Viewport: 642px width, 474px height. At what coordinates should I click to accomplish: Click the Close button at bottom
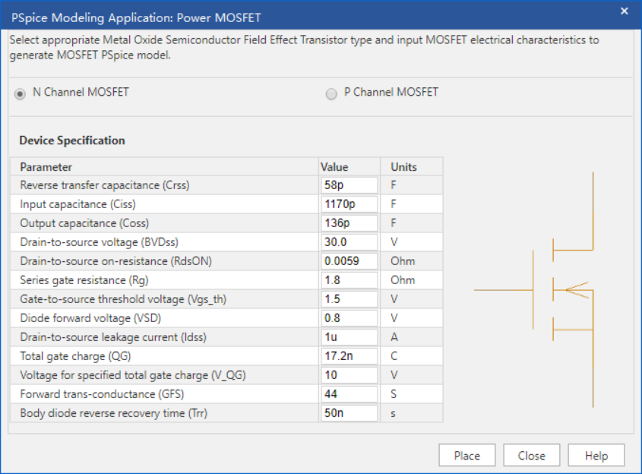[531, 455]
